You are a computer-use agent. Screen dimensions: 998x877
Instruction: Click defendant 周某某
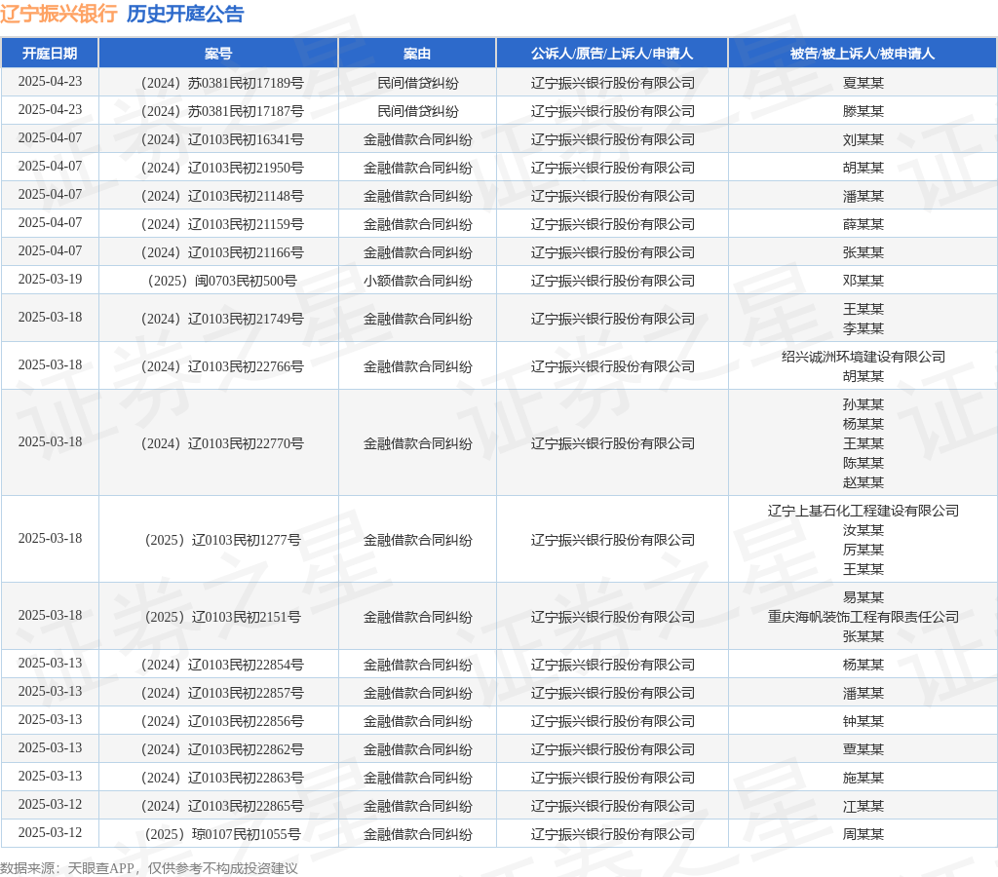(864, 834)
